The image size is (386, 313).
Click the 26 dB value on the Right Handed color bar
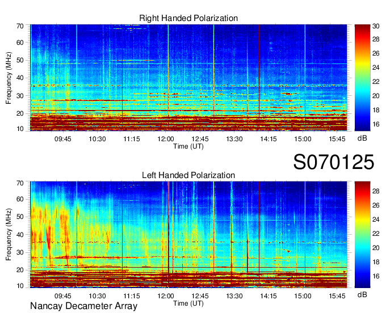point(376,53)
